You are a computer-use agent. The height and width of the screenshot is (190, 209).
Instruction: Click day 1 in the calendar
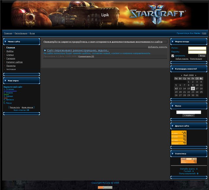pyautogui.click(x=188, y=82)
